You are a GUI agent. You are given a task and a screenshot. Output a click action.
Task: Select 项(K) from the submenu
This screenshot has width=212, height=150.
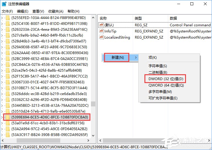click(x=169, y=58)
